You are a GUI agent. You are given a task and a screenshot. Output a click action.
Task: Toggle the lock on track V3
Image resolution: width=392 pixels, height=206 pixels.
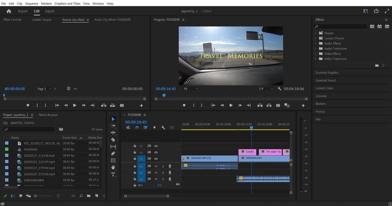tap(135, 146)
